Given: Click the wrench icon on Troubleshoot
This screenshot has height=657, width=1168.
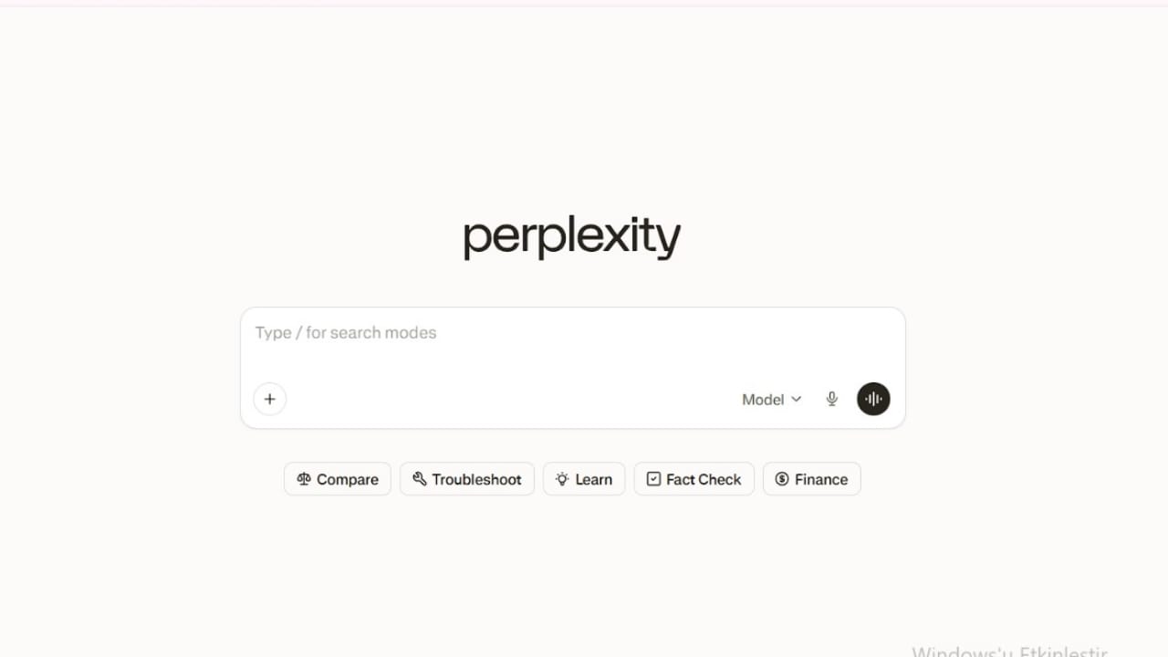Looking at the screenshot, I should point(420,478).
